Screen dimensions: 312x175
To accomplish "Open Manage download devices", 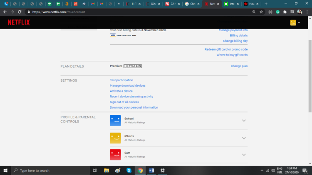I will (x=128, y=85).
